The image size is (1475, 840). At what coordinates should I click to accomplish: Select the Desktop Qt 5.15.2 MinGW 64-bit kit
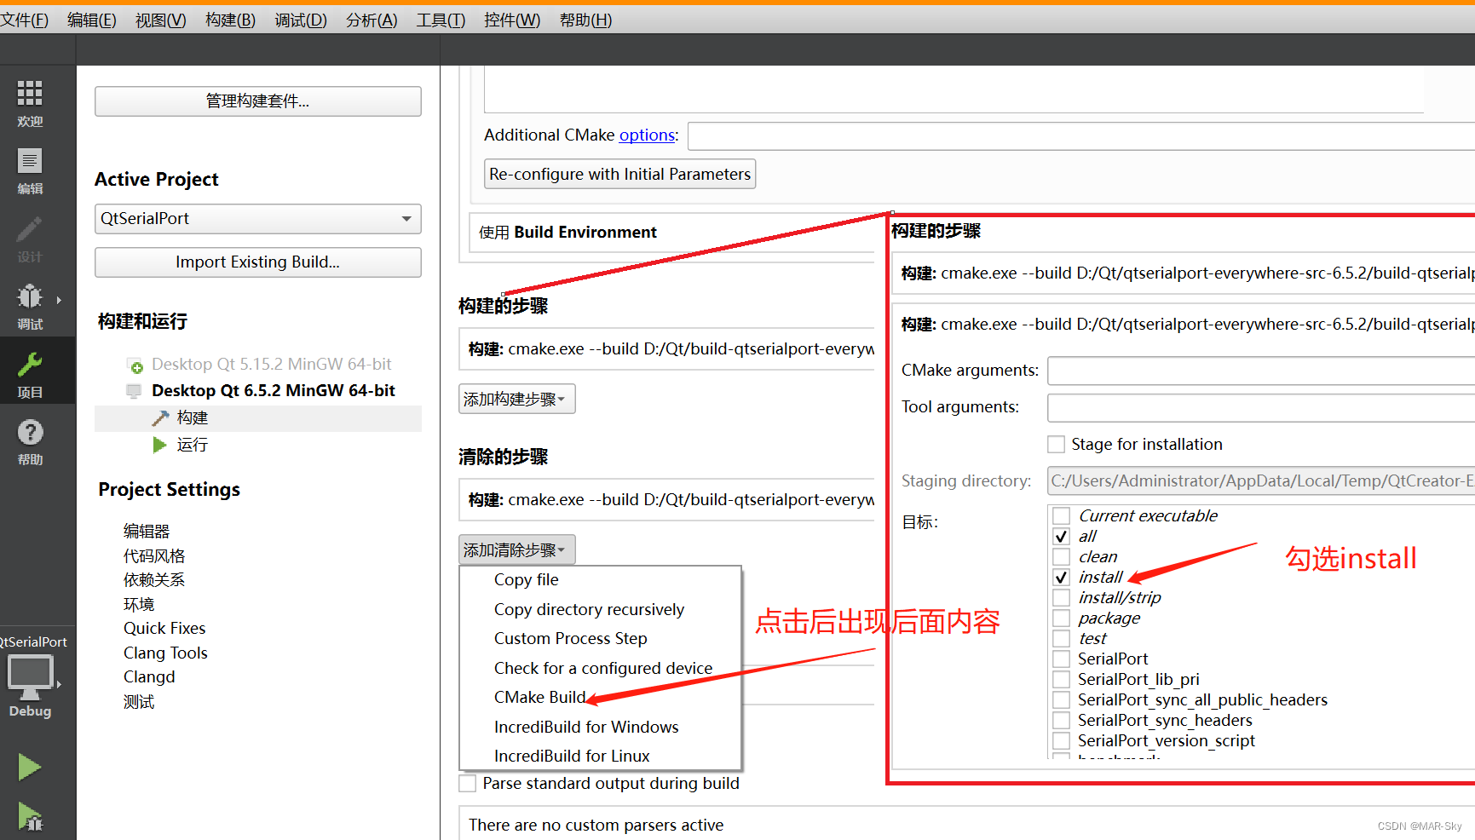[271, 364]
